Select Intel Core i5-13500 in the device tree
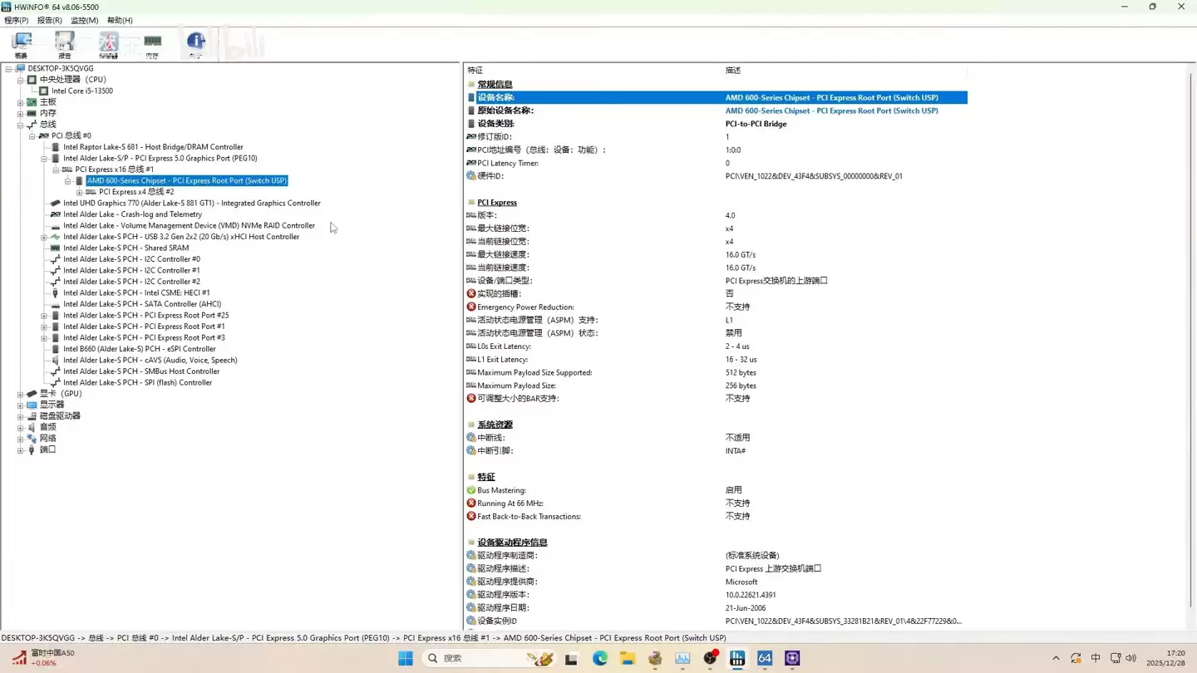The image size is (1197, 673). (81, 91)
